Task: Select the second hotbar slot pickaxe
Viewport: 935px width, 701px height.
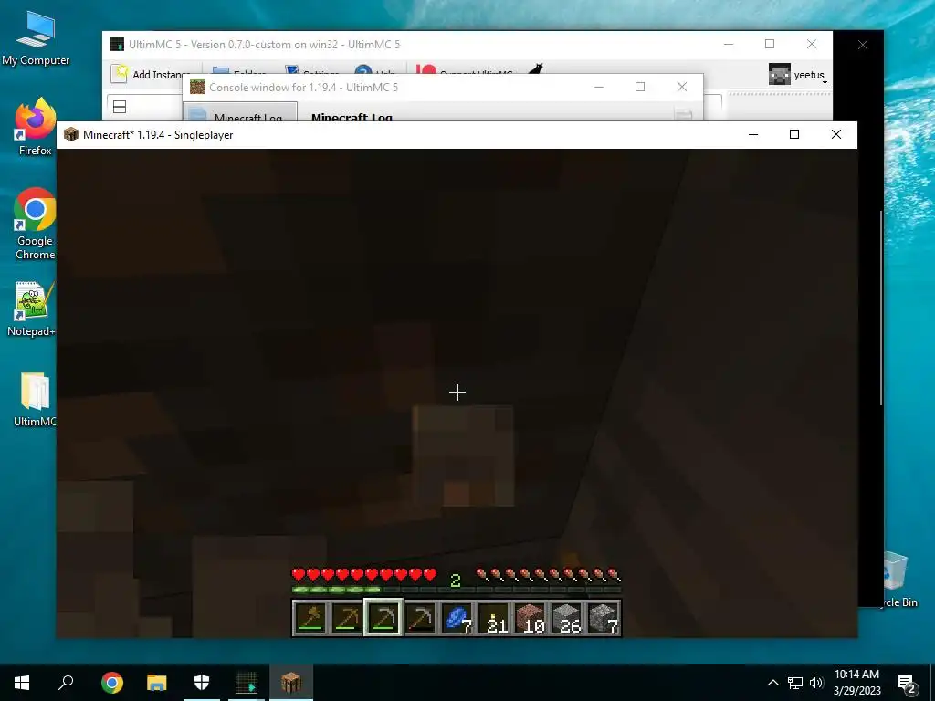Action: [x=346, y=618]
